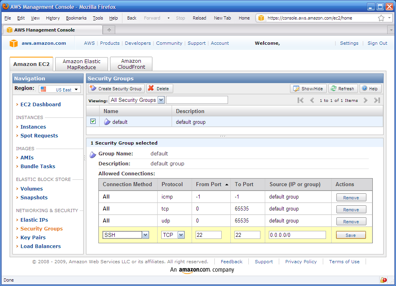This screenshot has width=396, height=286.
Task: Open Bundle Tasks in navigation
Action: (38, 167)
